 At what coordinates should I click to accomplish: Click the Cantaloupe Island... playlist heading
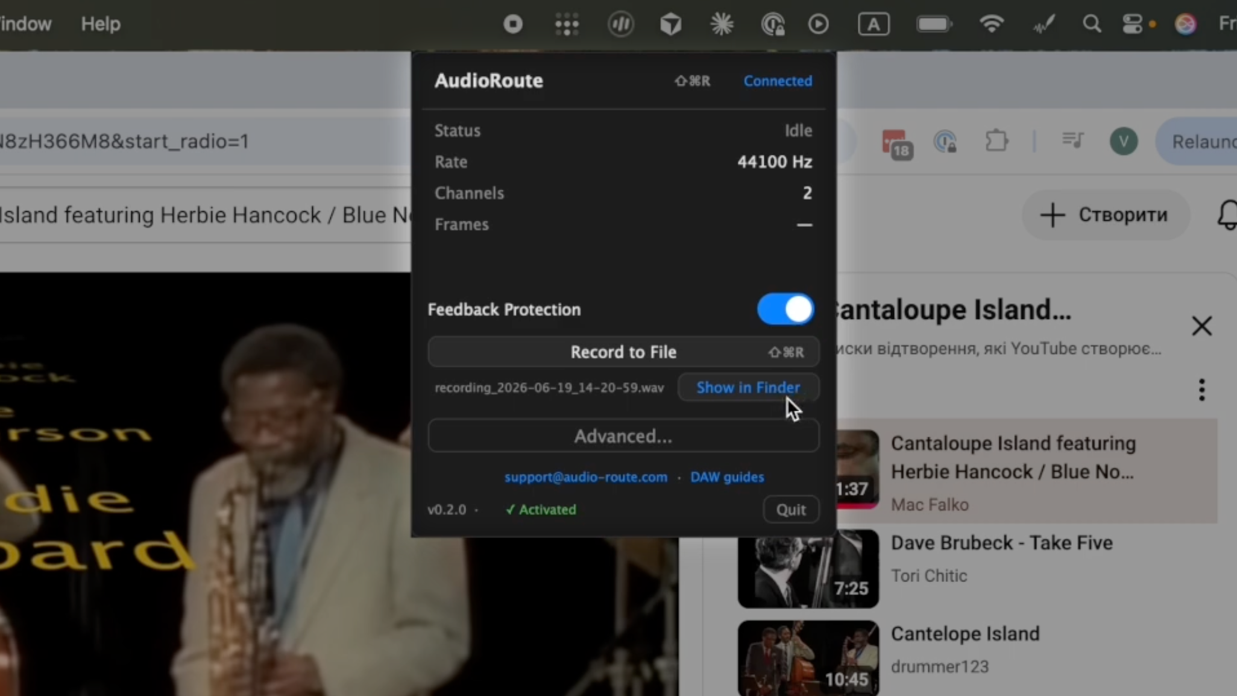point(954,310)
